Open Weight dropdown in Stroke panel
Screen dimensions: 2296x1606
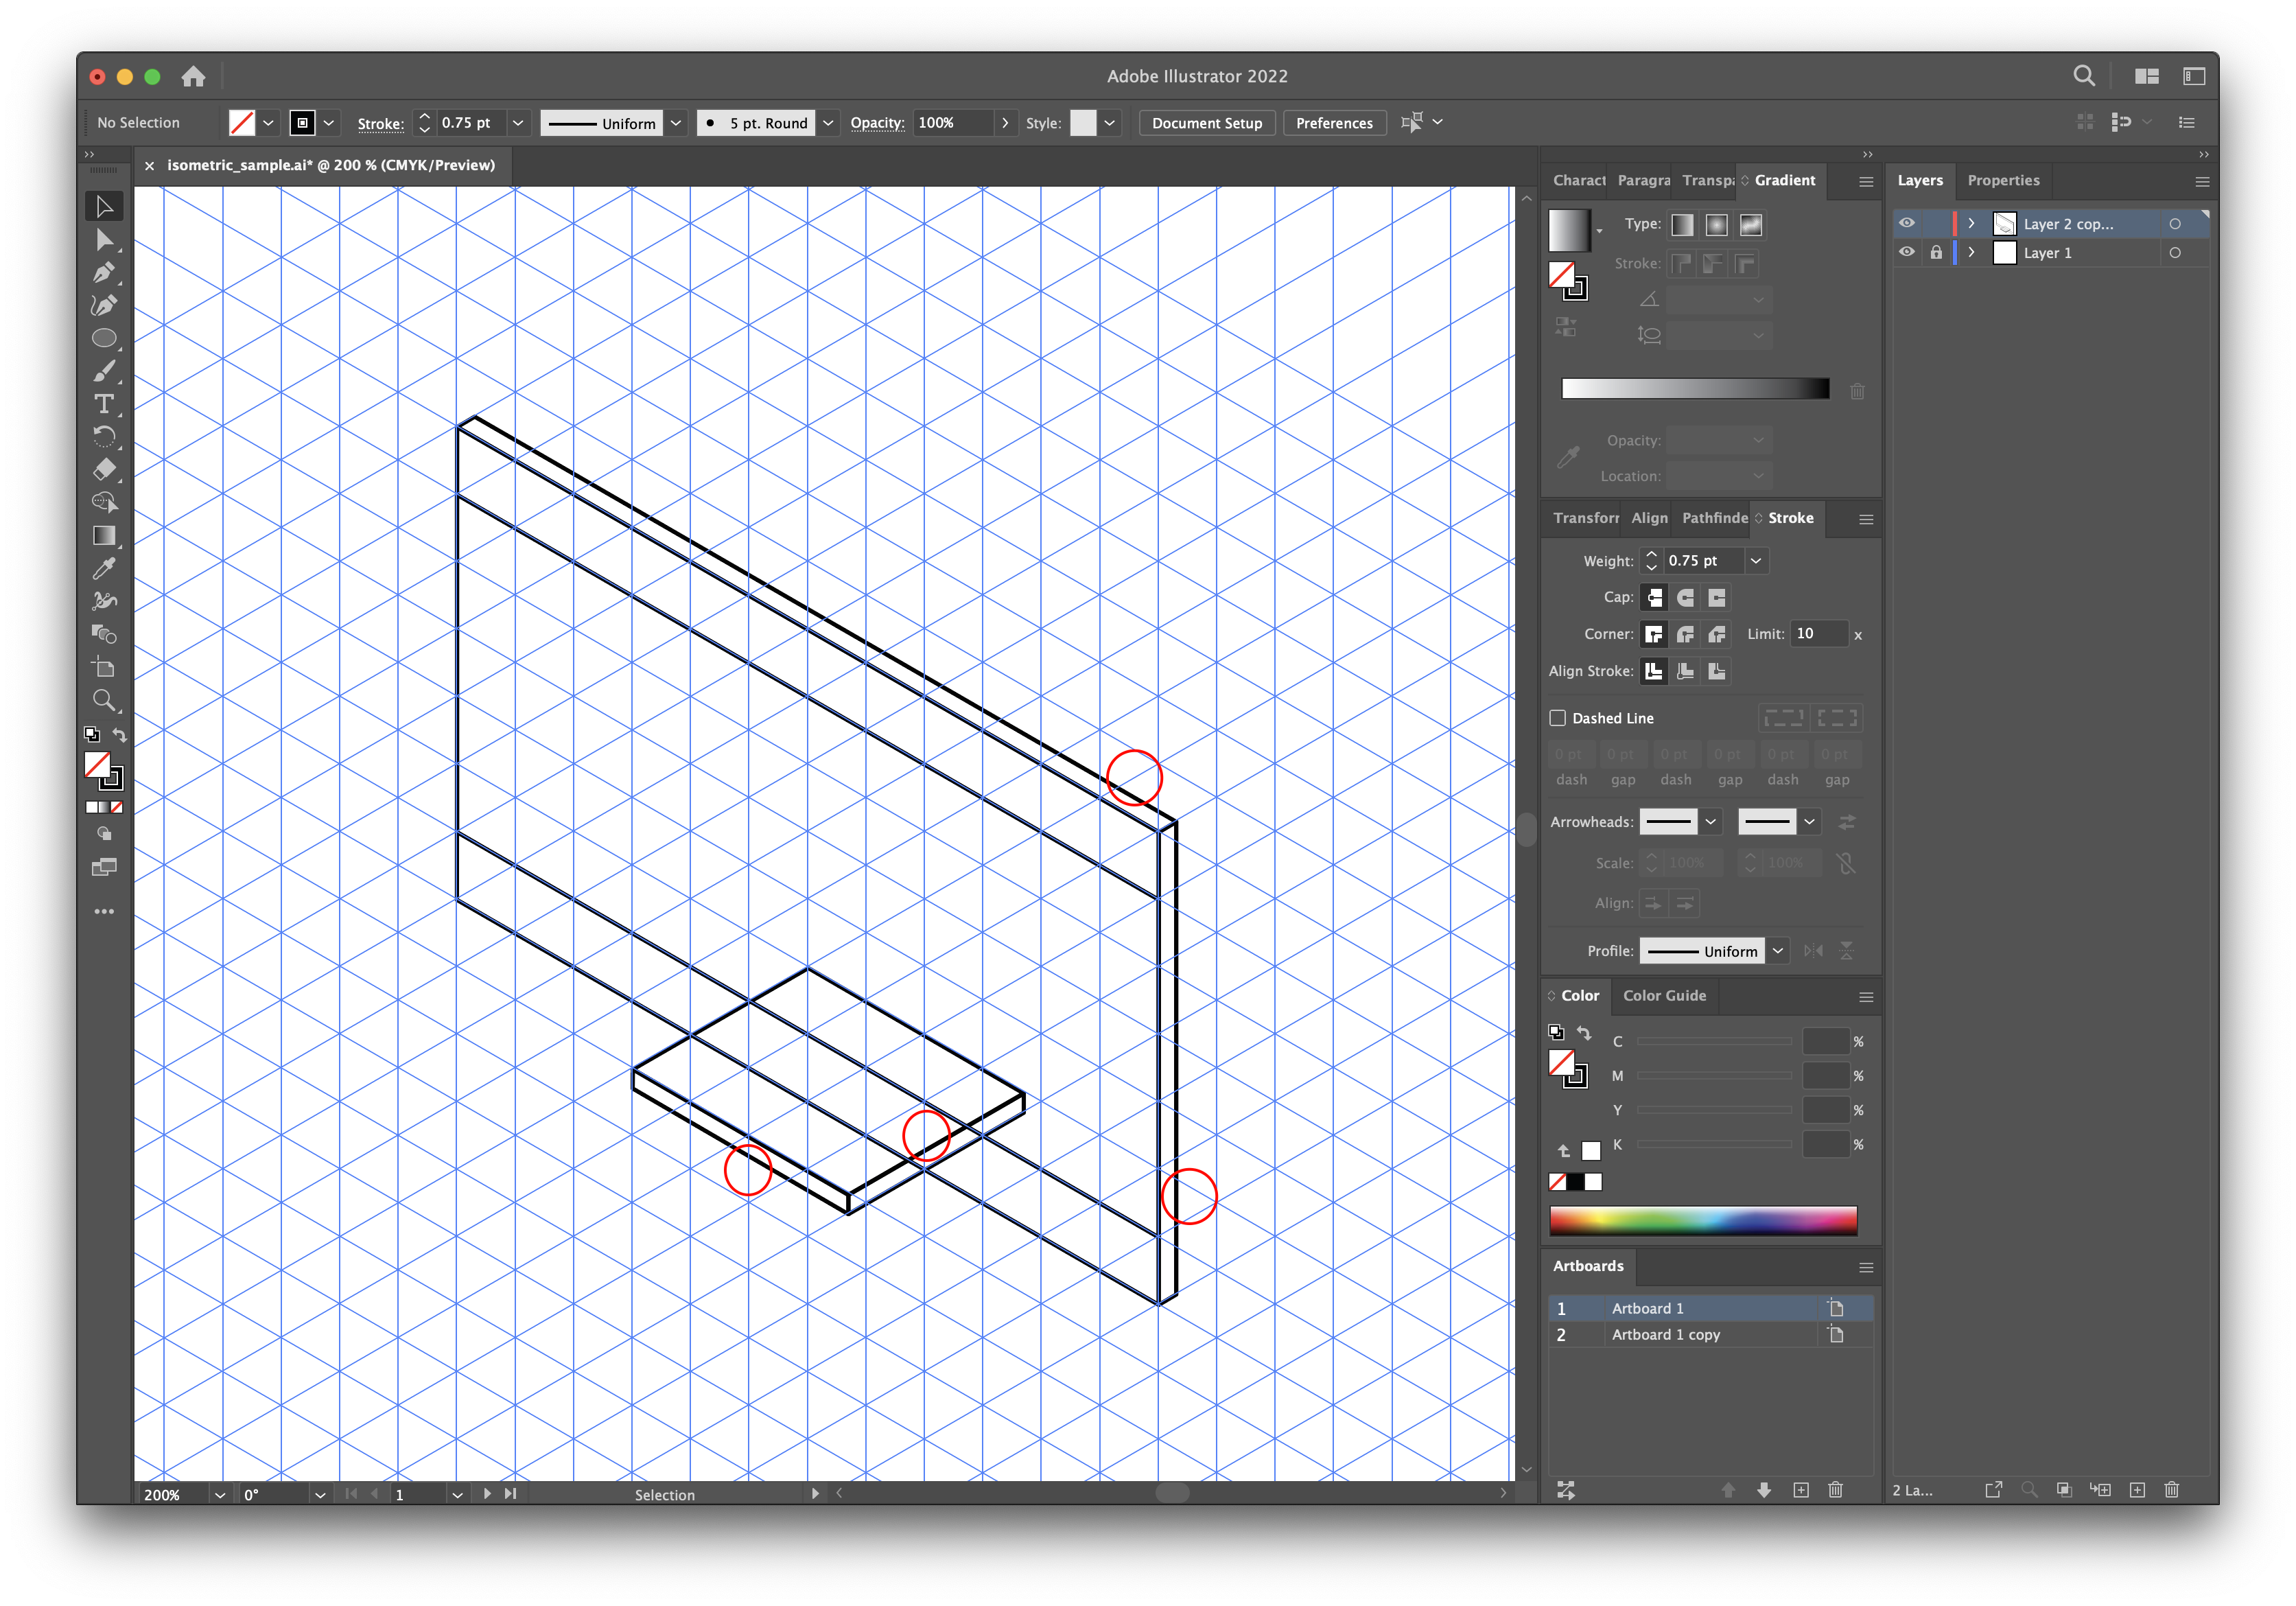point(1755,561)
